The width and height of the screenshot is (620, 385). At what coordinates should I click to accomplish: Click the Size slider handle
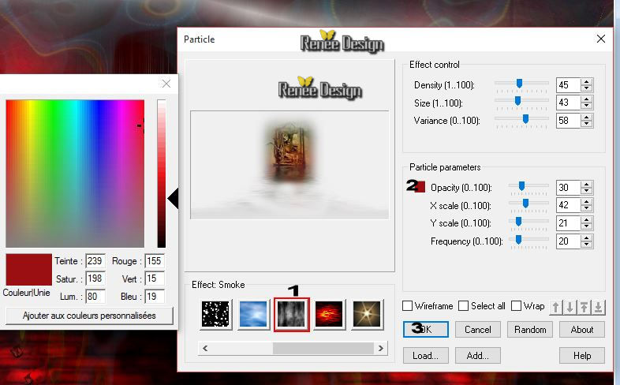pos(517,101)
